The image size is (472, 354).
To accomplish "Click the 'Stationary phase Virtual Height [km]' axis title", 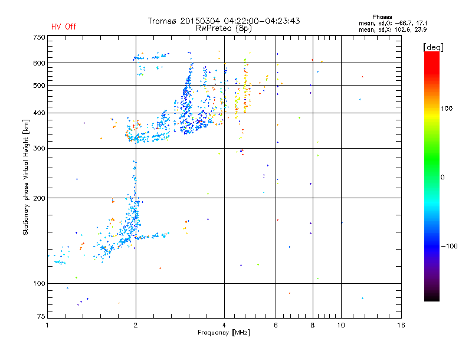I will [25, 177].
